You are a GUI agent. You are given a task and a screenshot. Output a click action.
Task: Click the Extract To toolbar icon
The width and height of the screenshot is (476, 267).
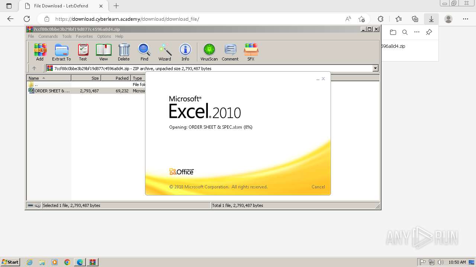[61, 52]
